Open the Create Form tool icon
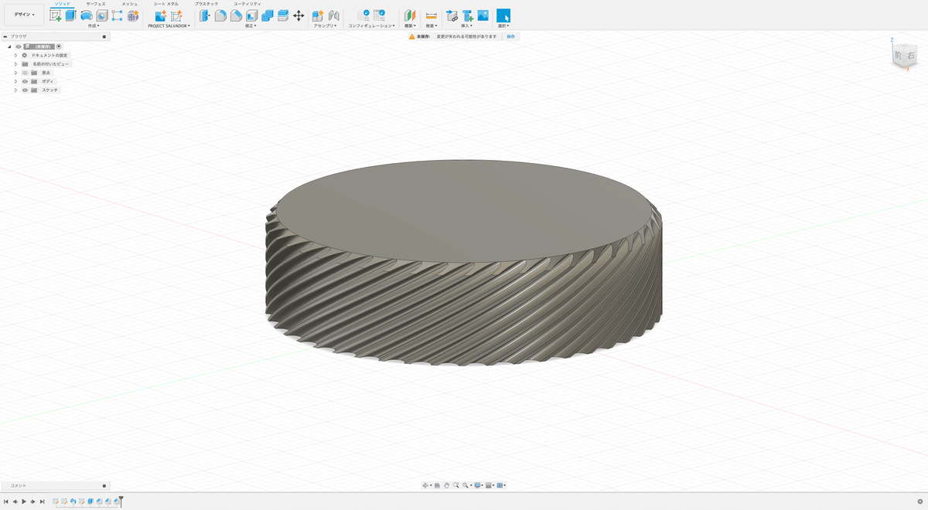 [x=133, y=15]
